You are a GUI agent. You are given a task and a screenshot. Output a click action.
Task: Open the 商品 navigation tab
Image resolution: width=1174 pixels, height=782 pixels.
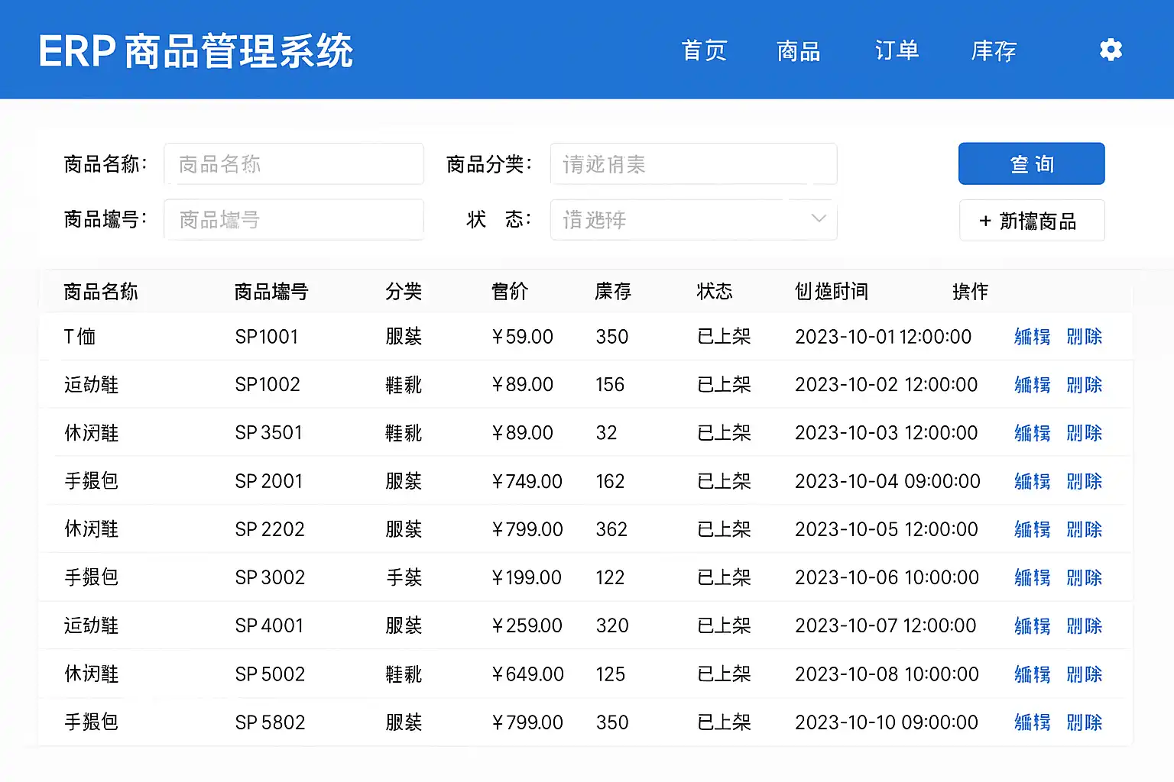[799, 51]
